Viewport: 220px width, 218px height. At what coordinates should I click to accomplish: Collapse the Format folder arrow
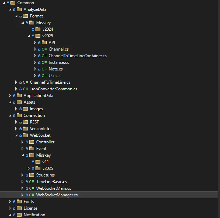tap(16, 16)
